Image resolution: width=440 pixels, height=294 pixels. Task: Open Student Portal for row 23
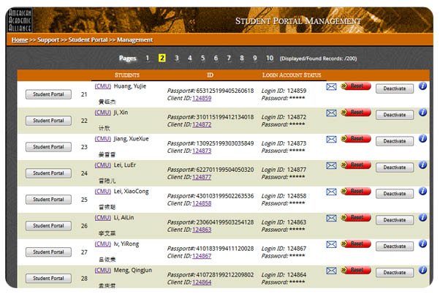[48, 147]
